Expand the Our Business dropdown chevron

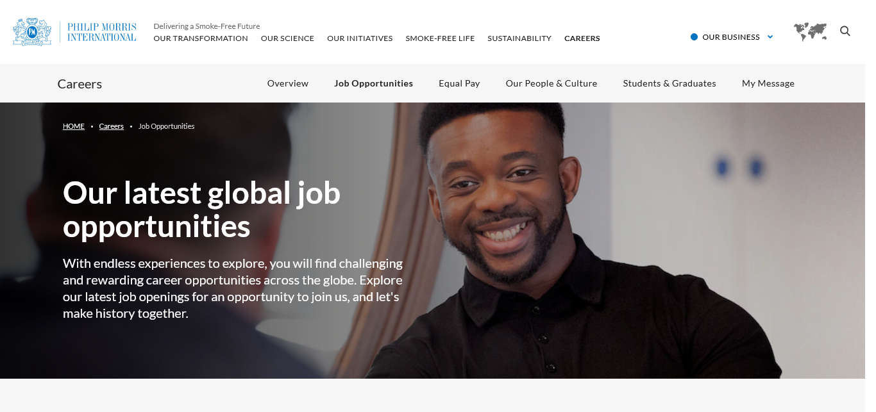pyautogui.click(x=770, y=37)
